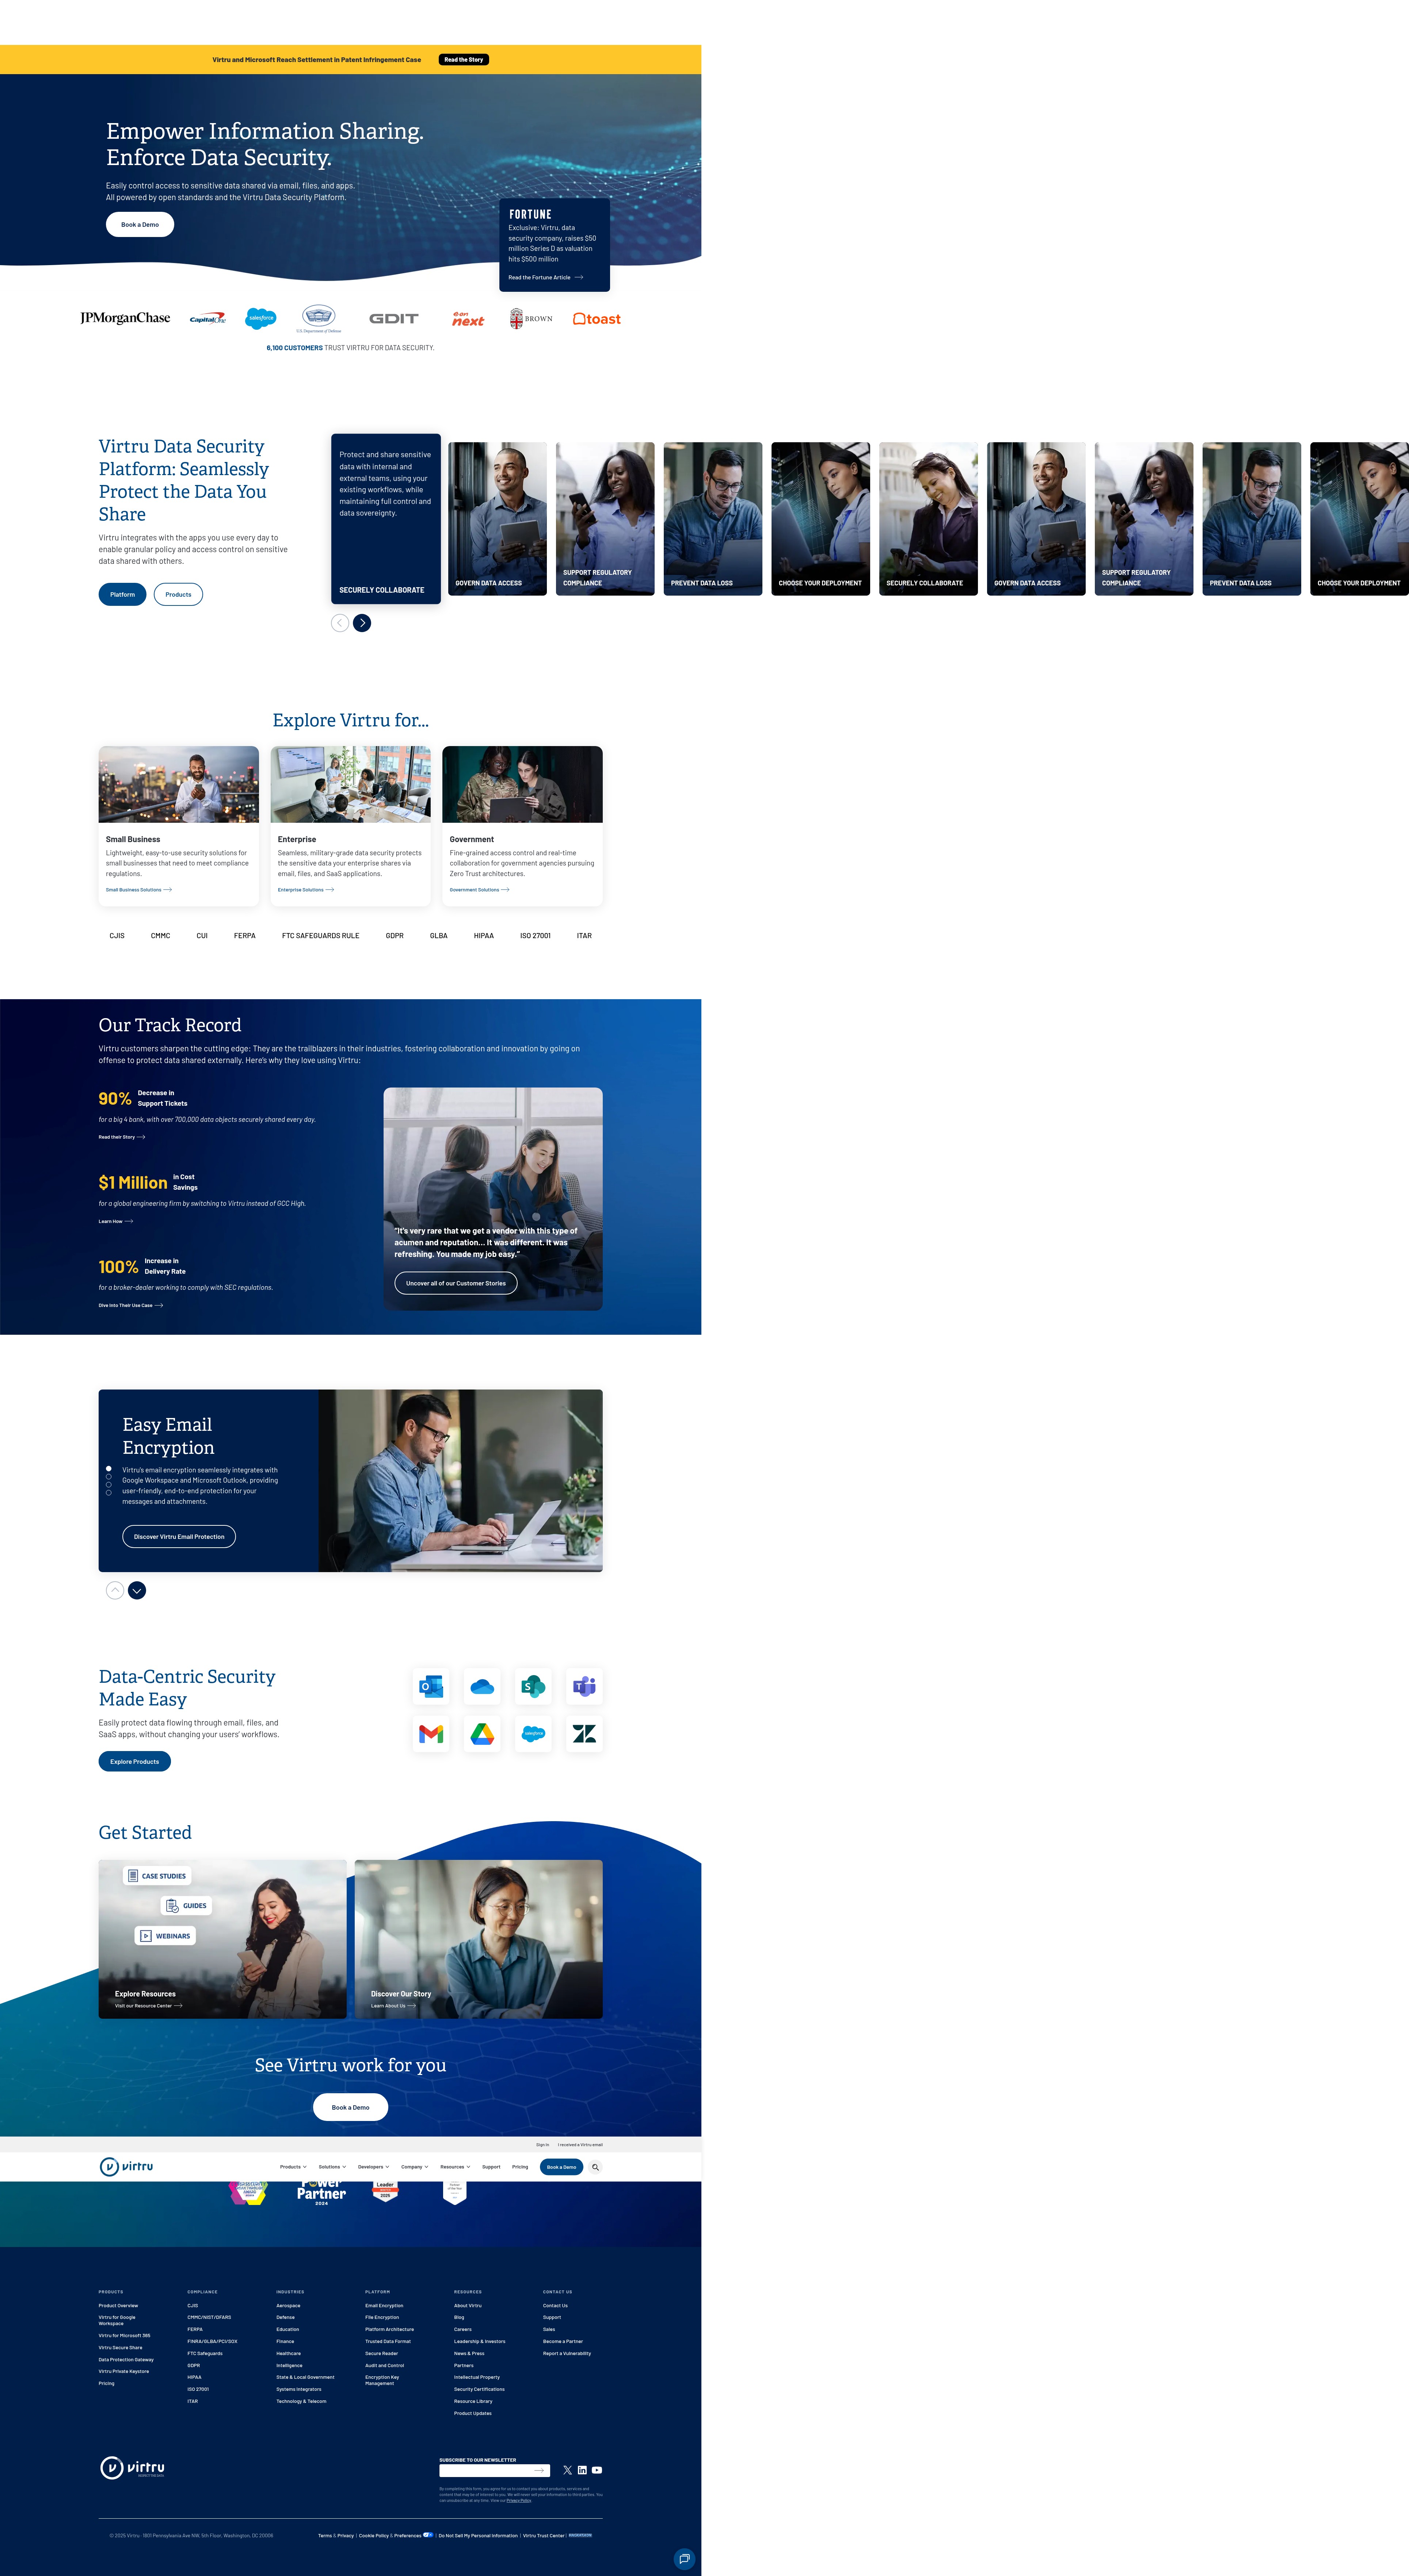
Task: Click the Products outline button
Action: (x=178, y=595)
